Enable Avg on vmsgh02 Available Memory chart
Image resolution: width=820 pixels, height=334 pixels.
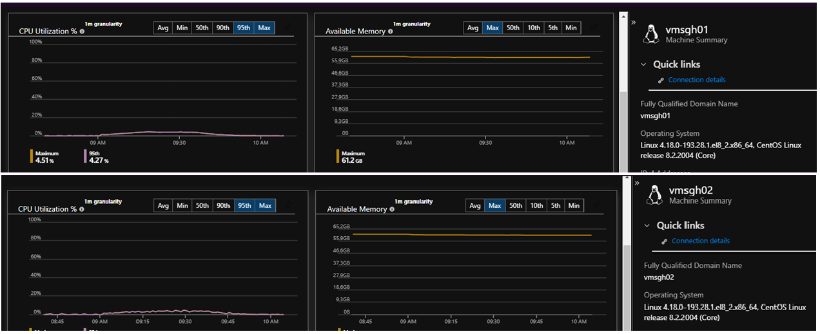click(x=475, y=206)
